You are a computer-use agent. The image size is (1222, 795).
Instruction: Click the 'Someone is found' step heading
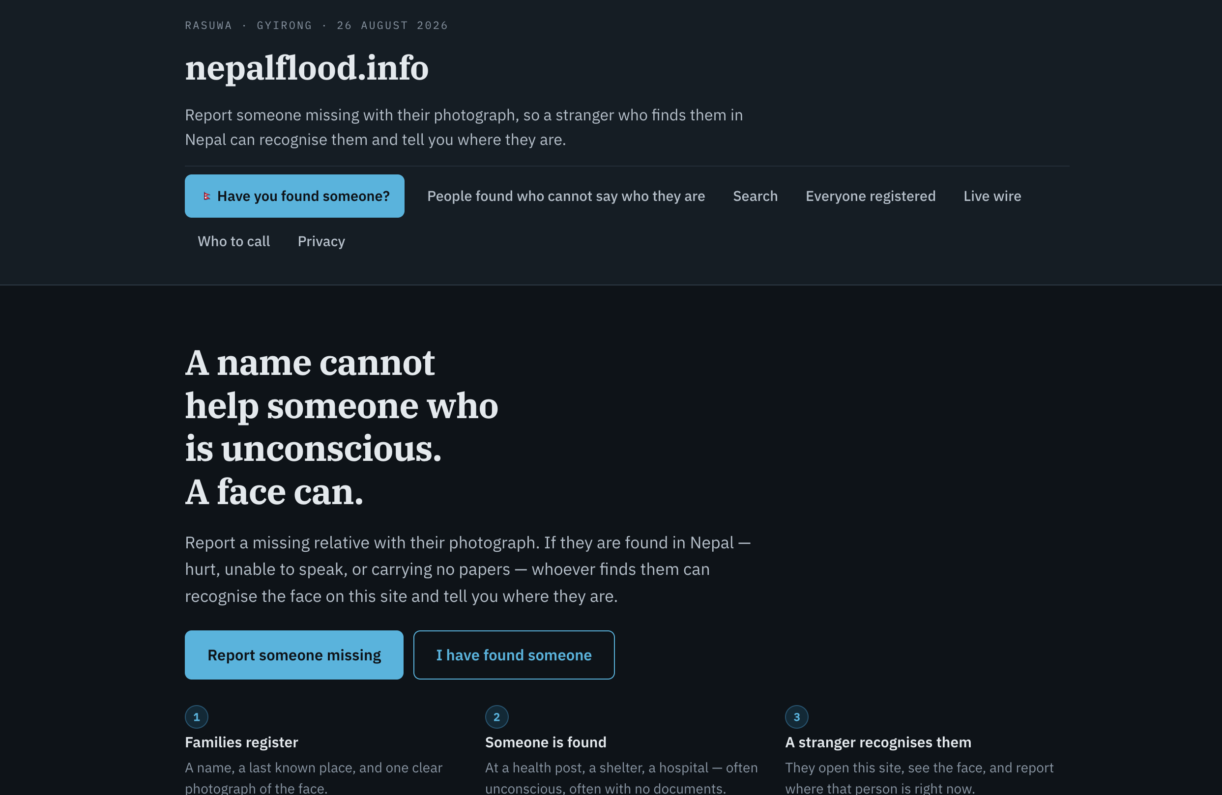pos(546,742)
